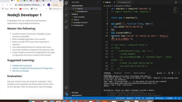Screen dimensions: 182x102
Task: Change file encoding UTF-8
Action: point(138,98)
